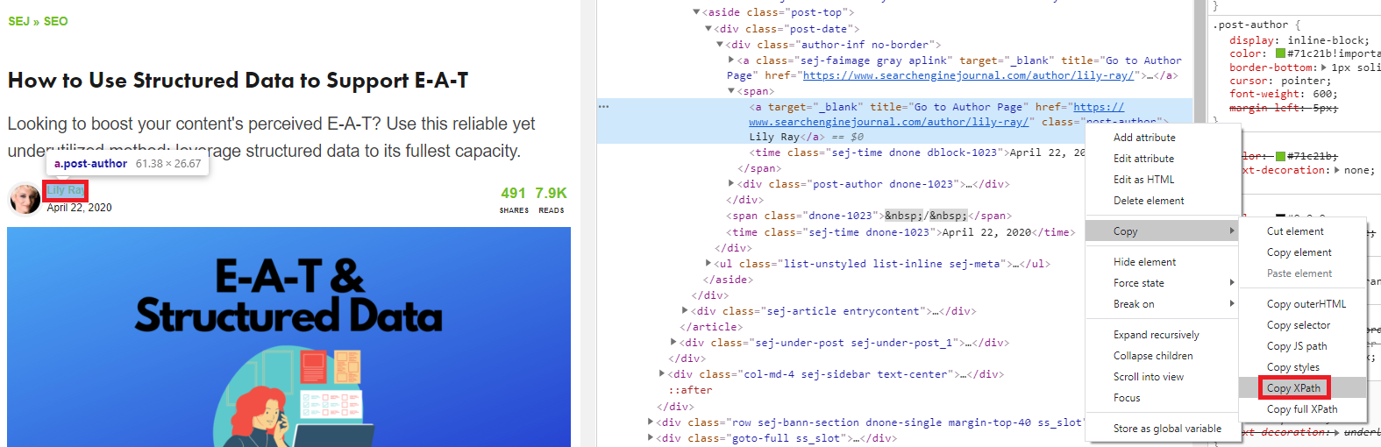Choose Copy XPath from the submenu
The image size is (1381, 447).
pos(1293,388)
